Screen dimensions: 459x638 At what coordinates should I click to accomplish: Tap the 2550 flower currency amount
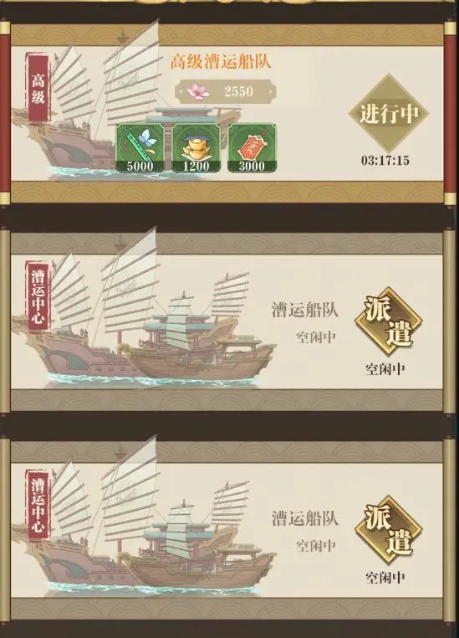click(x=238, y=91)
